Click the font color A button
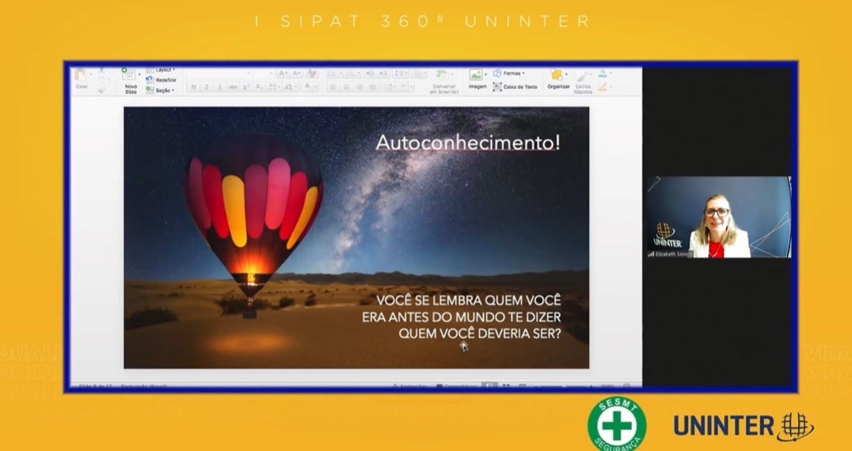 308,87
